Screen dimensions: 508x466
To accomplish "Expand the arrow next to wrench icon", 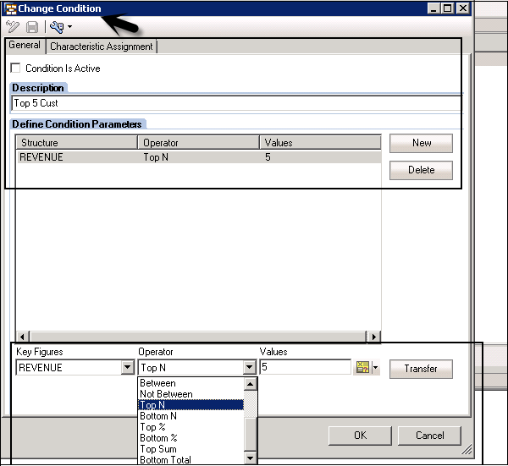I will coord(69,28).
